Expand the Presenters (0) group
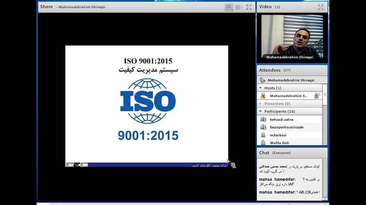The image size is (366, 205). click(260, 104)
